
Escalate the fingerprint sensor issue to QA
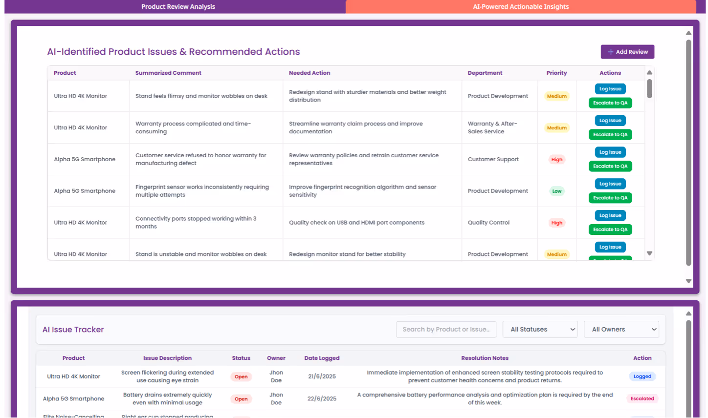pyautogui.click(x=610, y=198)
